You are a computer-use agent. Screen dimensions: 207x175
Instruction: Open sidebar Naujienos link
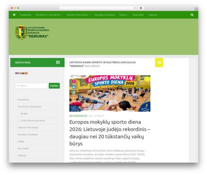point(24,100)
